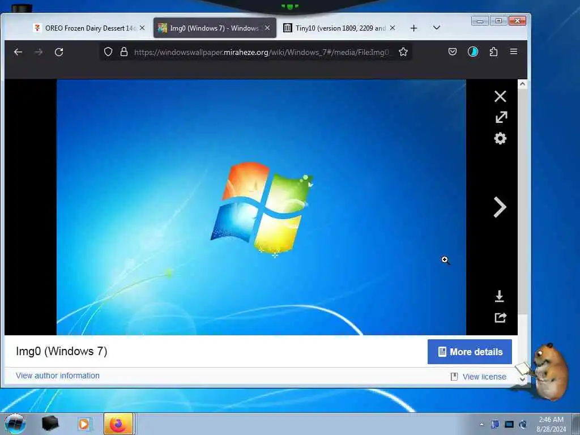Image resolution: width=580 pixels, height=435 pixels.
Task: Open the Extensions puzzle icon
Action: click(x=493, y=52)
